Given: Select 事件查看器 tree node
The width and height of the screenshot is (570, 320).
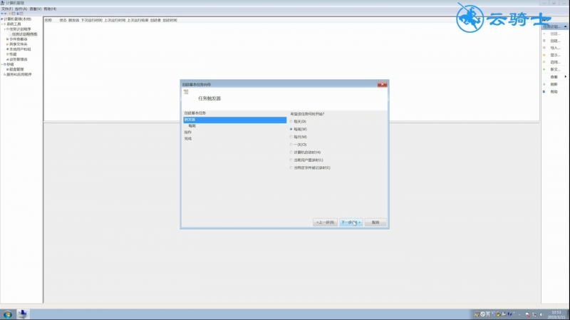Looking at the screenshot, I should 19,39.
